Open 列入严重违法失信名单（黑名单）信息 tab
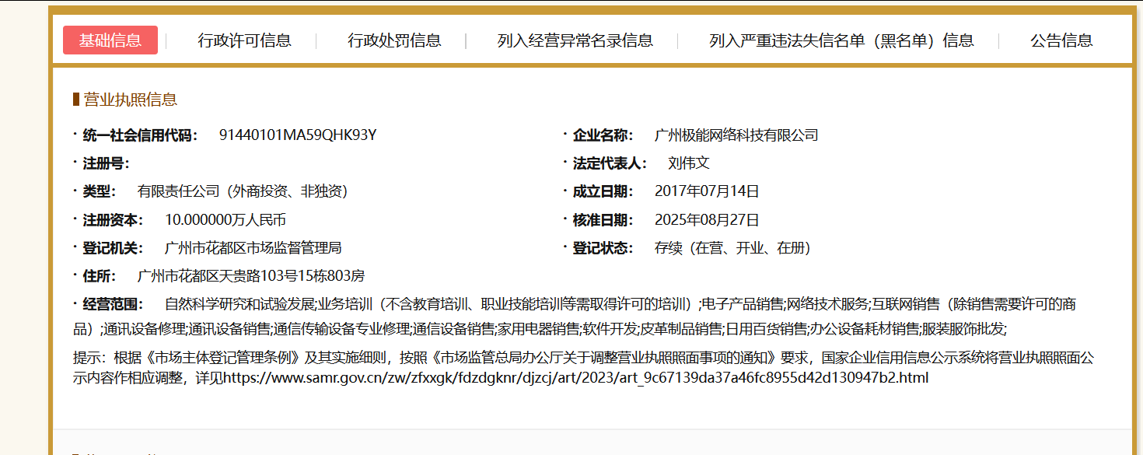The height and width of the screenshot is (455, 1143). [841, 40]
